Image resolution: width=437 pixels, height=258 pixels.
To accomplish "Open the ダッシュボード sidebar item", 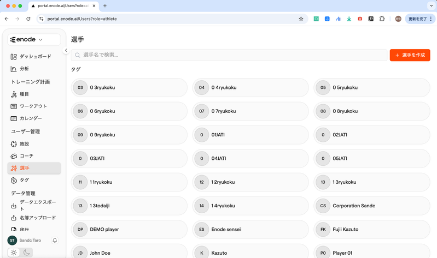I will pos(34,57).
